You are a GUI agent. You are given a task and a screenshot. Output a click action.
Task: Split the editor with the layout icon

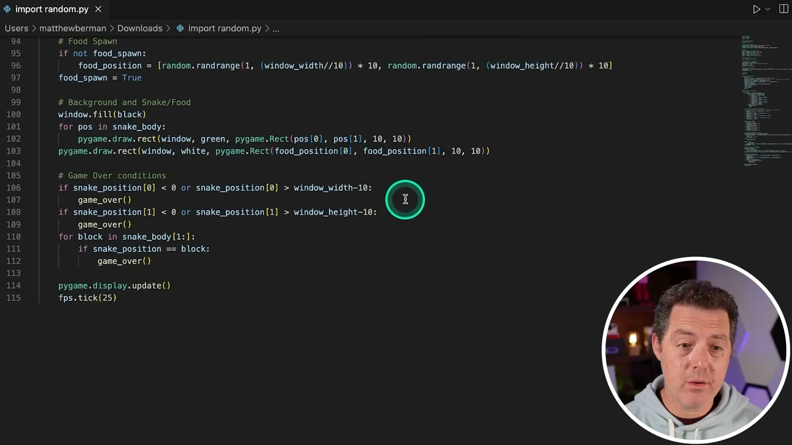[x=784, y=9]
